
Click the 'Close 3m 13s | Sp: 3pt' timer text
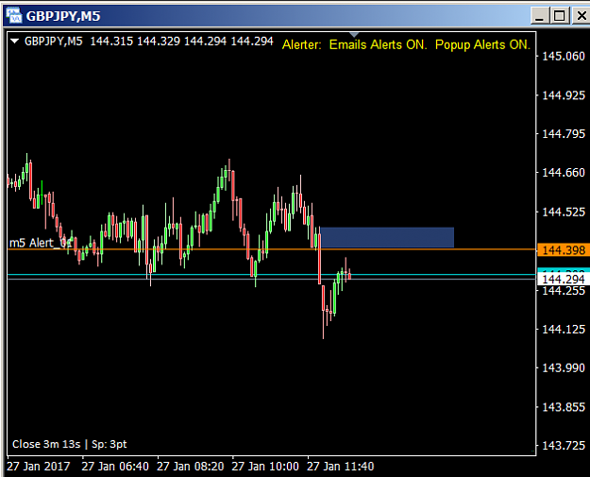tap(70, 444)
